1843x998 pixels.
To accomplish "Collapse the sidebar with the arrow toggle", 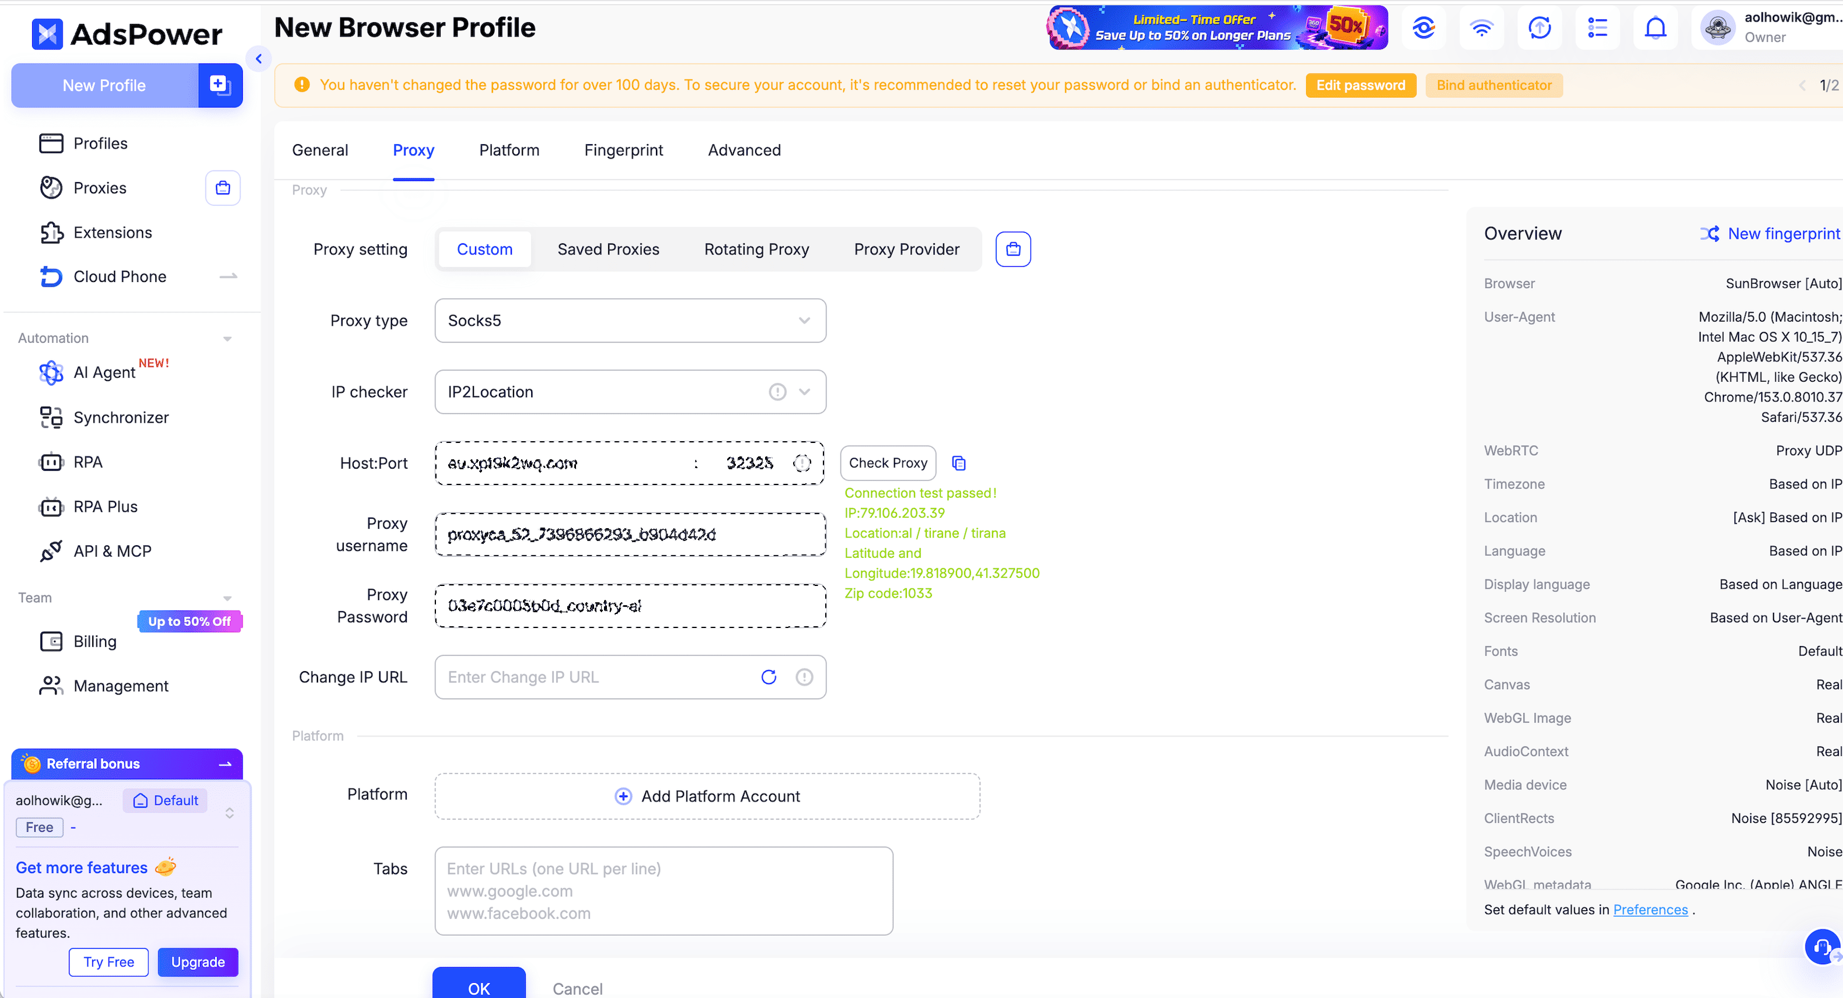I will 259,59.
